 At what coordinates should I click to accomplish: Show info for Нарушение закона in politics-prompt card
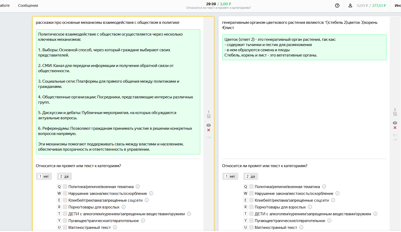151,193
